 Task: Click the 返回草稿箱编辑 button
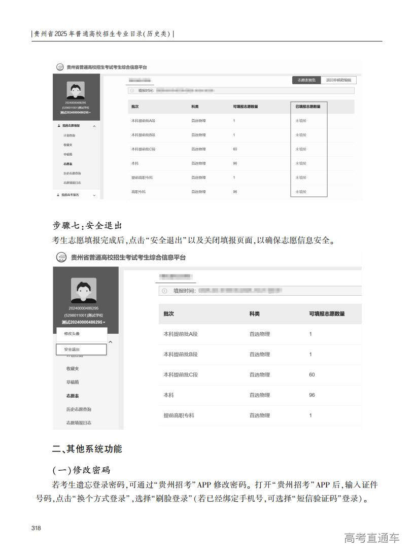[x=339, y=80]
